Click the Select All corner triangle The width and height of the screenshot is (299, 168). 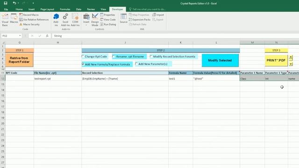click(x=3, y=42)
